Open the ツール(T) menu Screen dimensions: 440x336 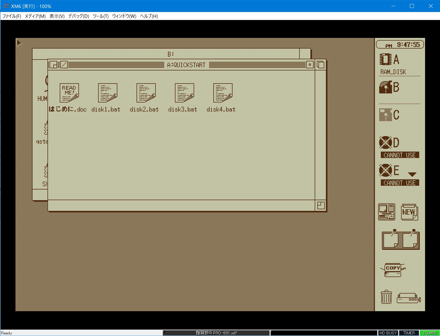101,16
